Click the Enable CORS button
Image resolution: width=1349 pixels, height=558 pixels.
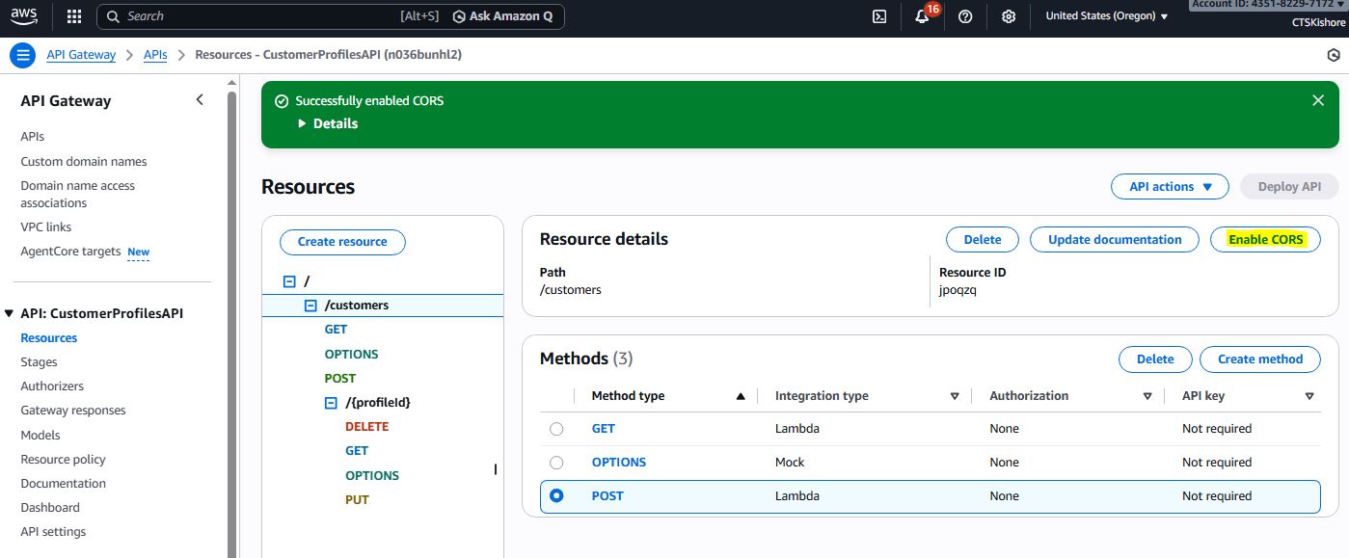point(1265,240)
